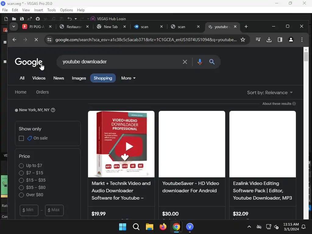
Task: Click the Google logo
Action: tap(29, 62)
